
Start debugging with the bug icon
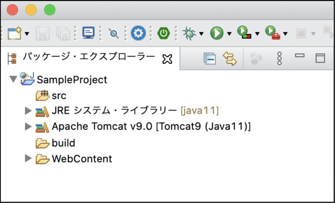(x=189, y=33)
